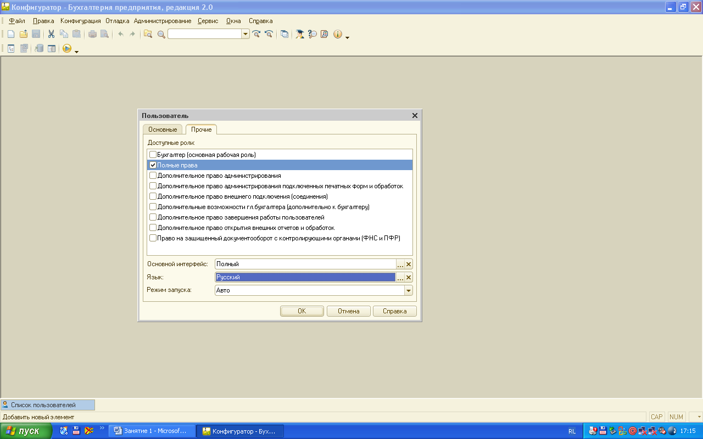
Task: Check 'Дополнительное право администрирования' role
Action: (153, 176)
